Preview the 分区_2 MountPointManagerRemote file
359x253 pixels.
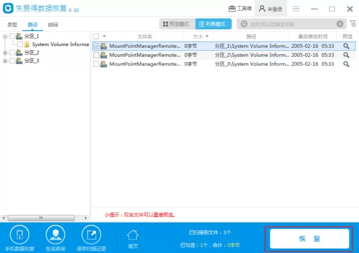(x=346, y=55)
